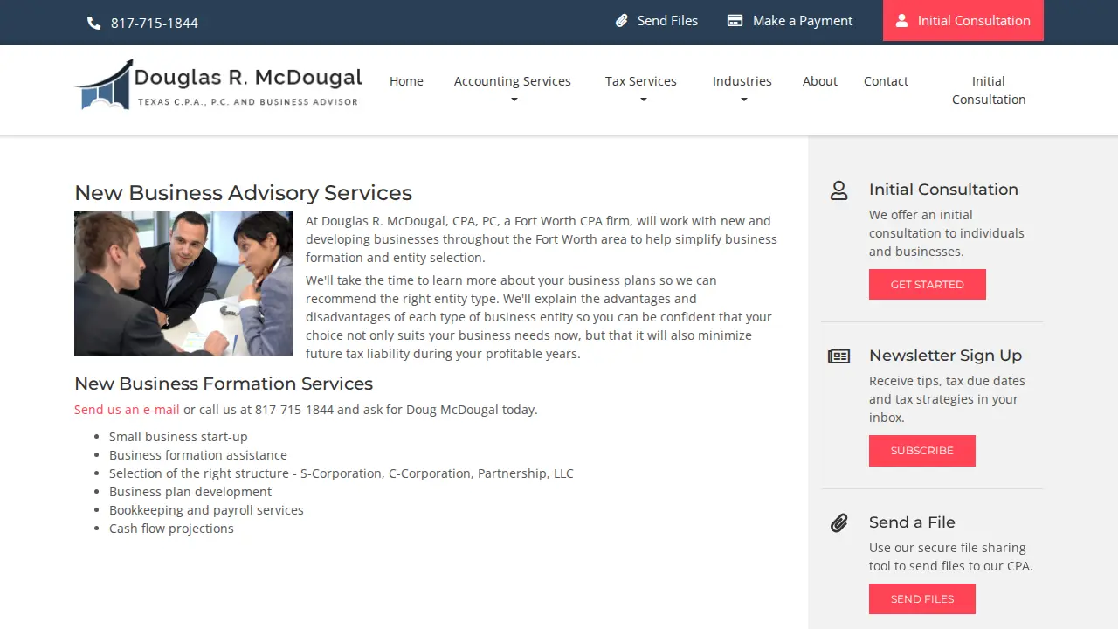The image size is (1118, 629).
Task: Click the Selection of the right structure item
Action: click(342, 473)
